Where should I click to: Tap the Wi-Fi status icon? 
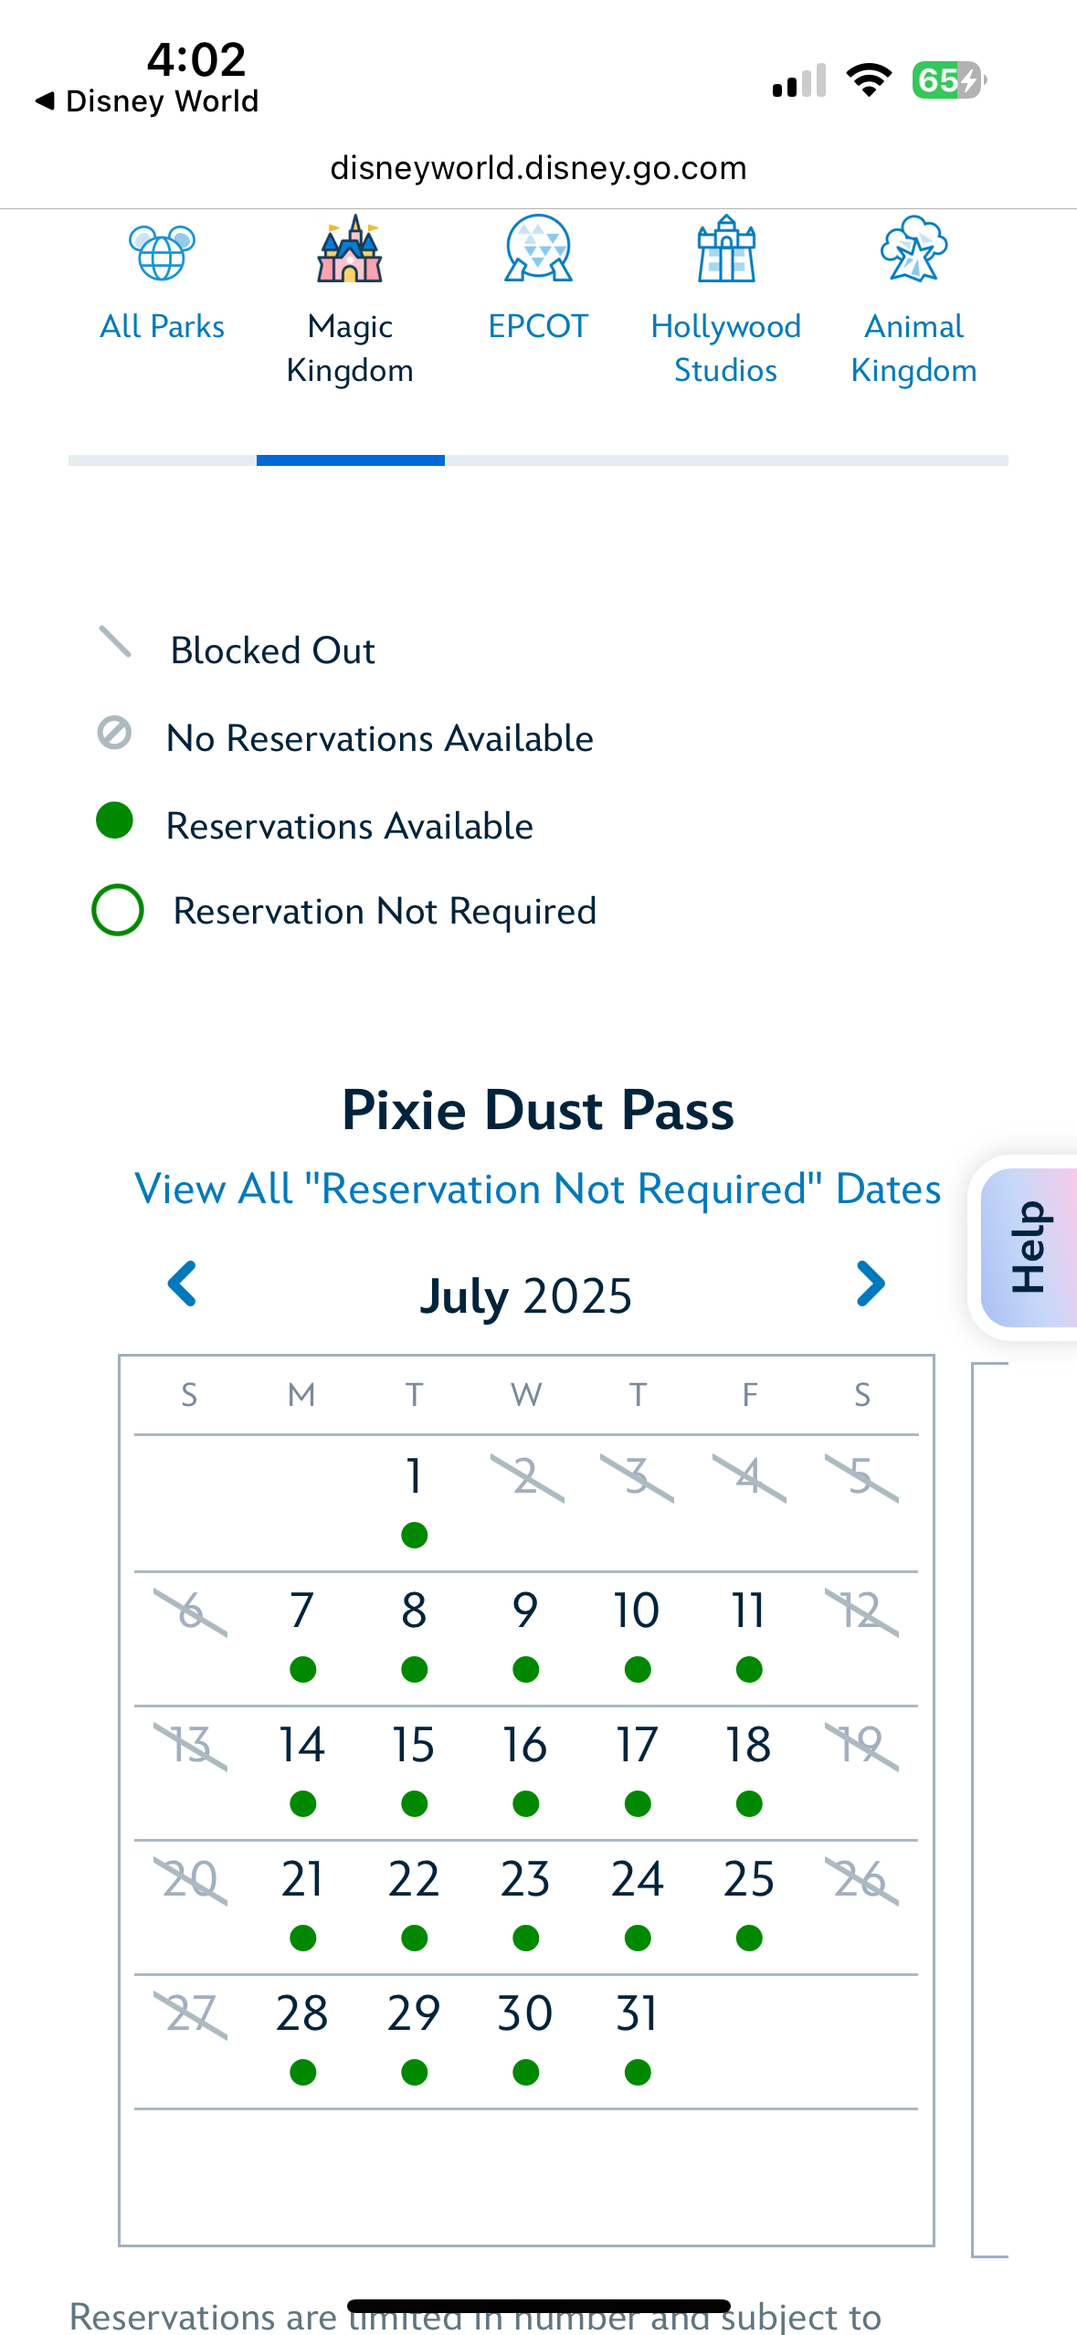click(869, 80)
